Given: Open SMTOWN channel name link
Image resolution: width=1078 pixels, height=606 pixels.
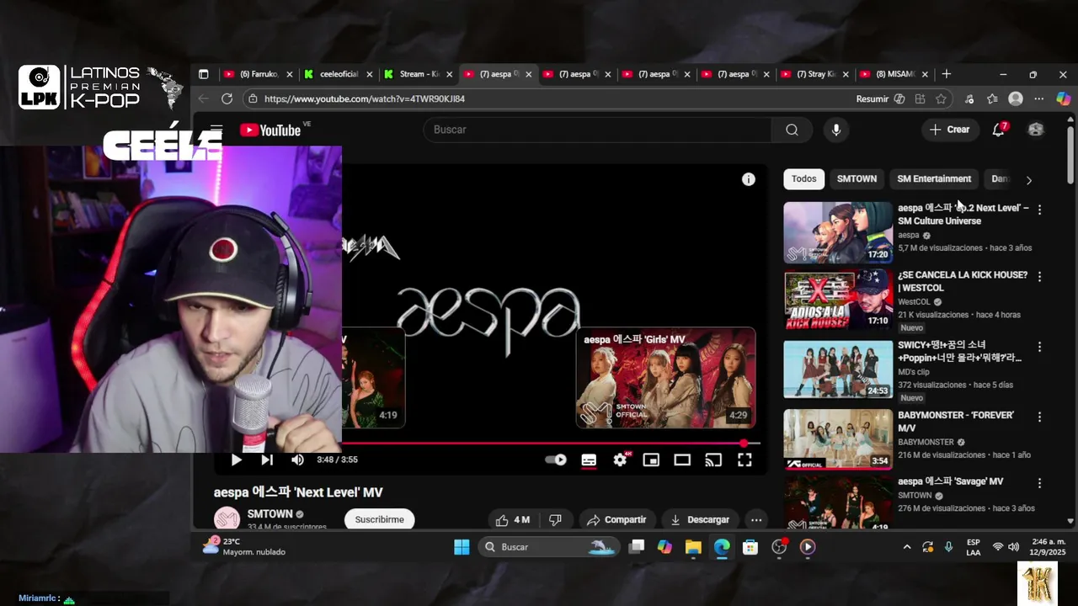Looking at the screenshot, I should 269,514.
